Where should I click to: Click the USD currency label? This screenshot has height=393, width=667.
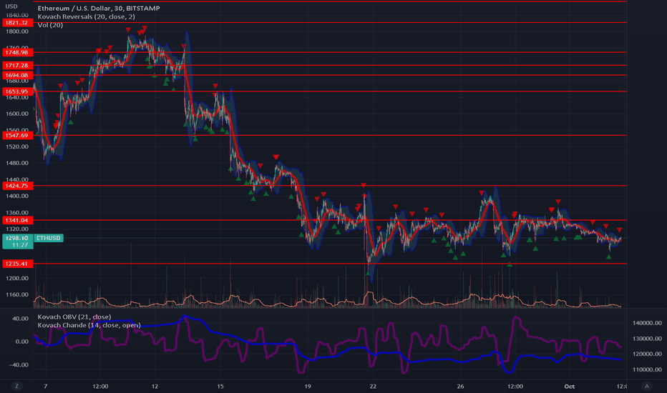[x=11, y=6]
